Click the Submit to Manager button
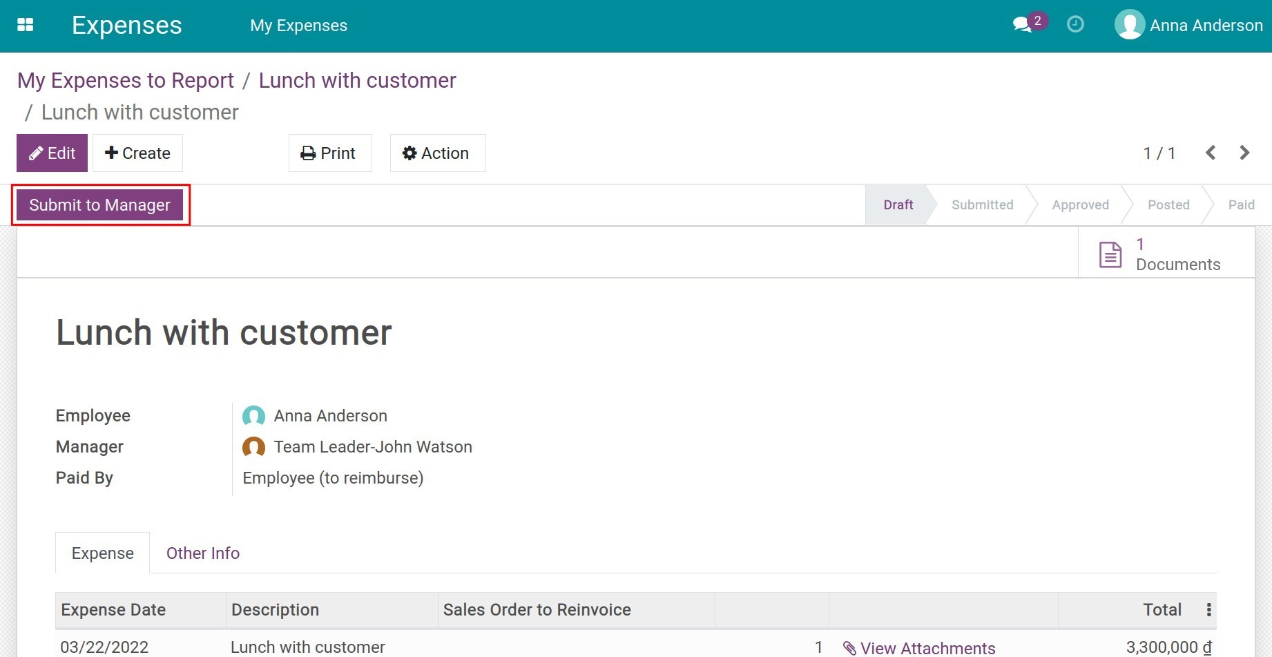Image resolution: width=1272 pixels, height=657 pixels. (x=100, y=205)
